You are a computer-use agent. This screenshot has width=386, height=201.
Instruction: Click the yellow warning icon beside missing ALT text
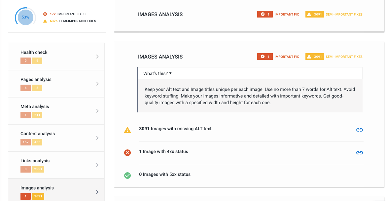click(x=127, y=130)
